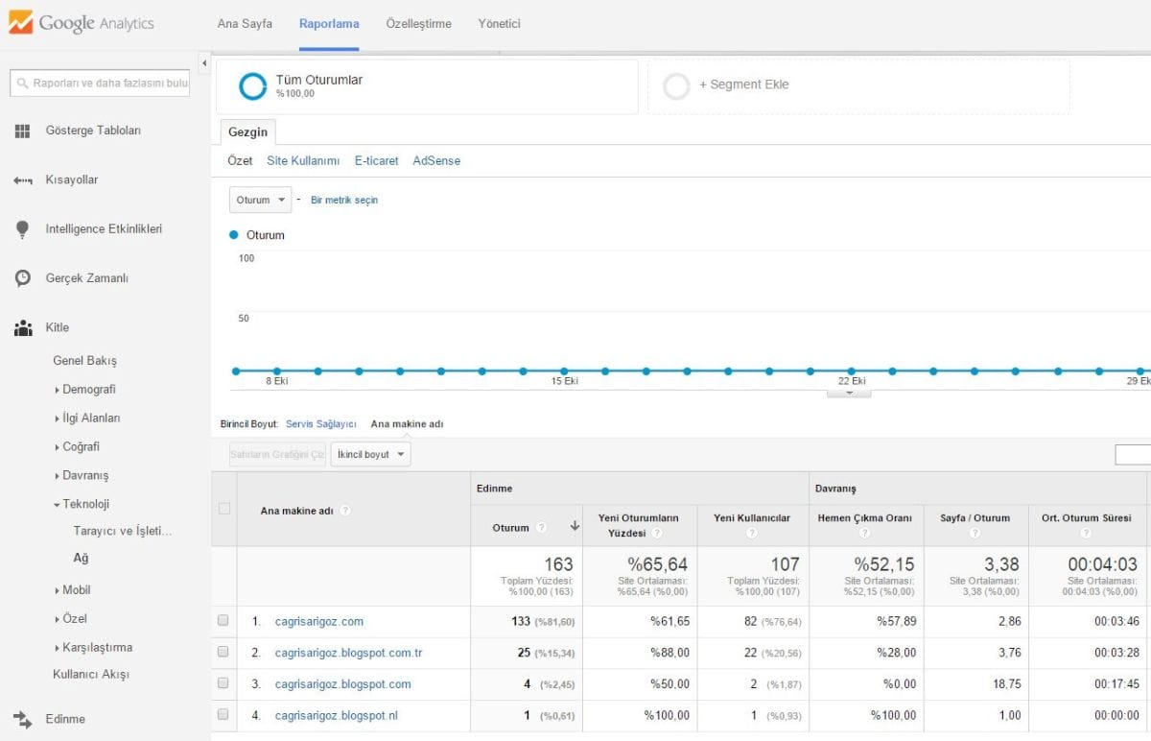
Task: Open cagrisarigoz.blogspot.nl hostname link
Action: (337, 715)
